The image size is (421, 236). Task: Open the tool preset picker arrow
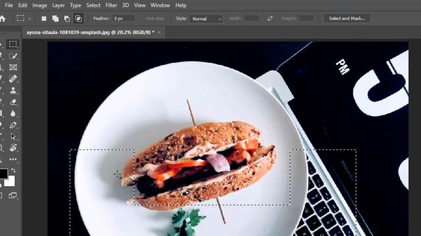pos(30,19)
